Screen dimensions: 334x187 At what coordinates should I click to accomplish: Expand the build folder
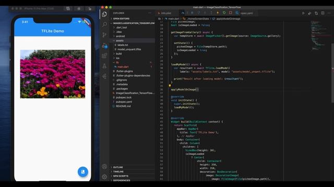pos(132,54)
